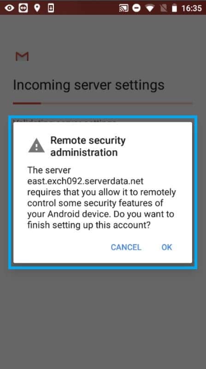Tap the dimmed area below the dialog
The image size is (206, 369).
(103, 318)
